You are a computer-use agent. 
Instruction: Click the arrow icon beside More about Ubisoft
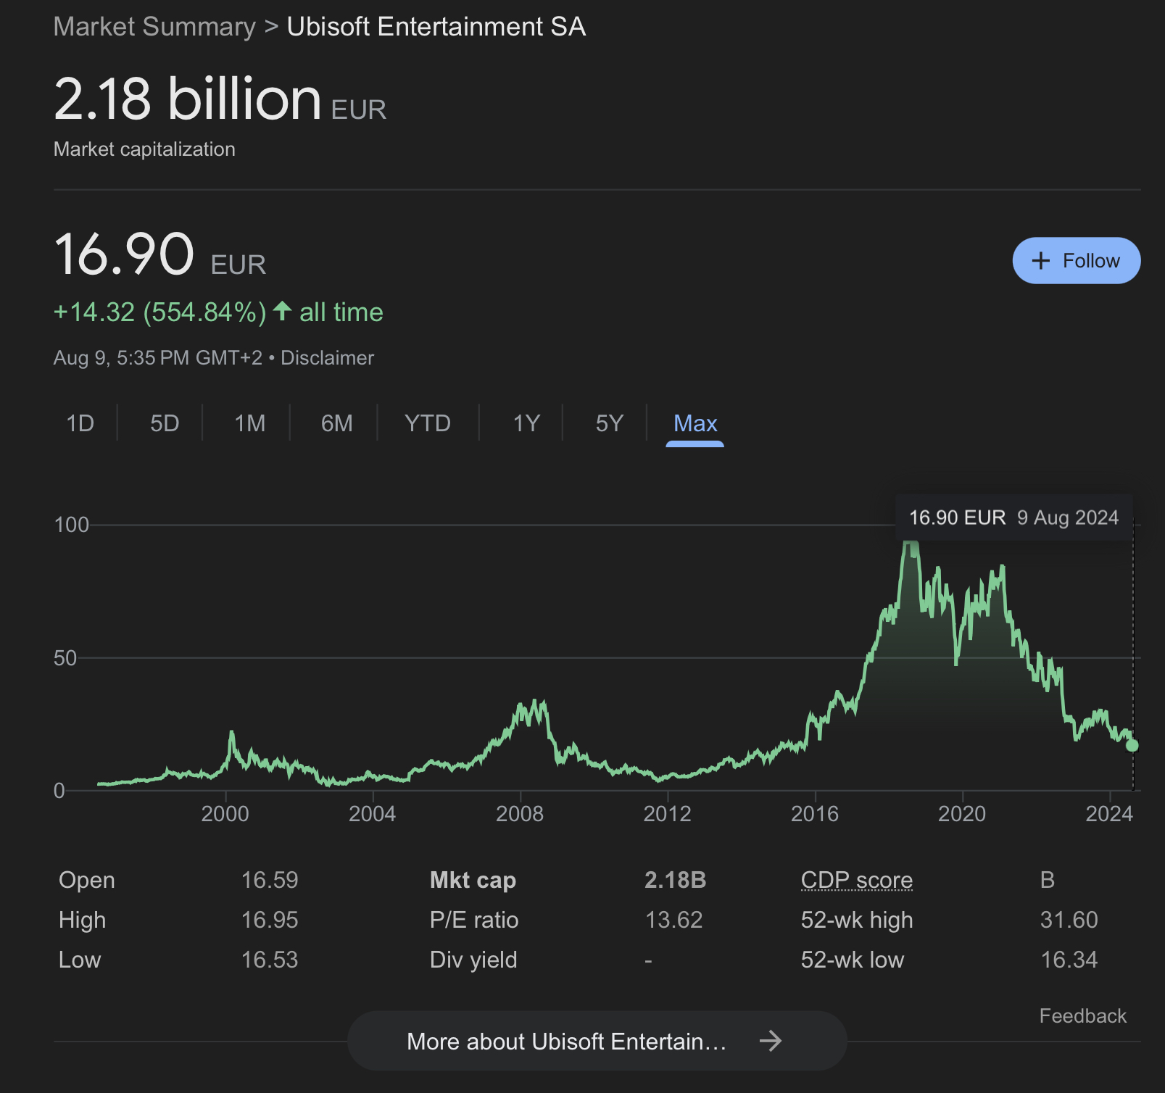(770, 1041)
